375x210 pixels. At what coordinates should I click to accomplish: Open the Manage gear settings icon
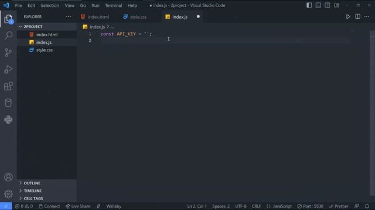(8, 194)
